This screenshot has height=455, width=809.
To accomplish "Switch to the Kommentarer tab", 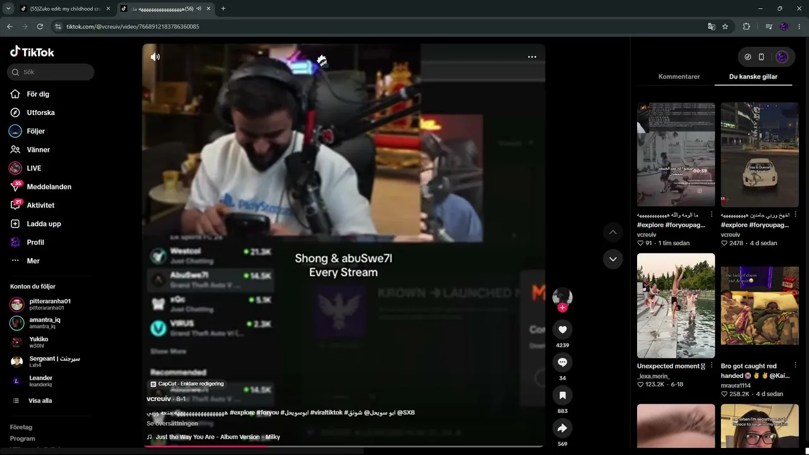I will tap(679, 76).
